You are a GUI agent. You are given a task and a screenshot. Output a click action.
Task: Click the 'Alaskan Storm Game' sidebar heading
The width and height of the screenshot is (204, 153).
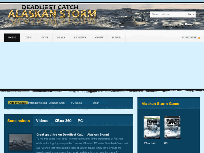160,104
